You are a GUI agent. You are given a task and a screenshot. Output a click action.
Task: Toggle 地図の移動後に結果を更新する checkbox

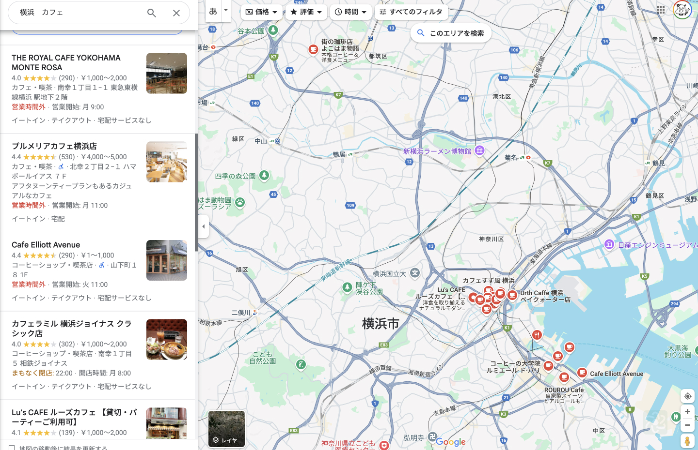12,448
